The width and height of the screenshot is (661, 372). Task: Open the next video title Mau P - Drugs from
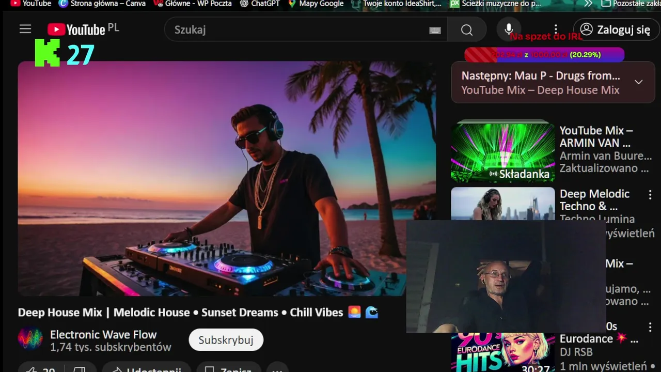541,75
